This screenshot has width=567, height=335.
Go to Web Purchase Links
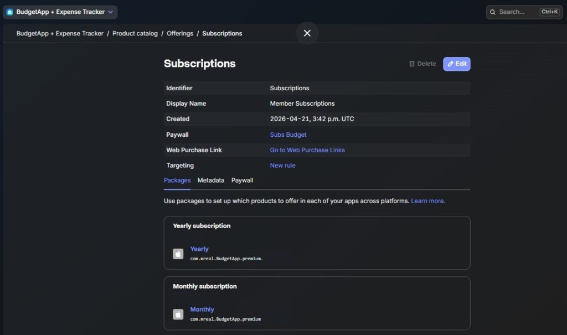307,150
